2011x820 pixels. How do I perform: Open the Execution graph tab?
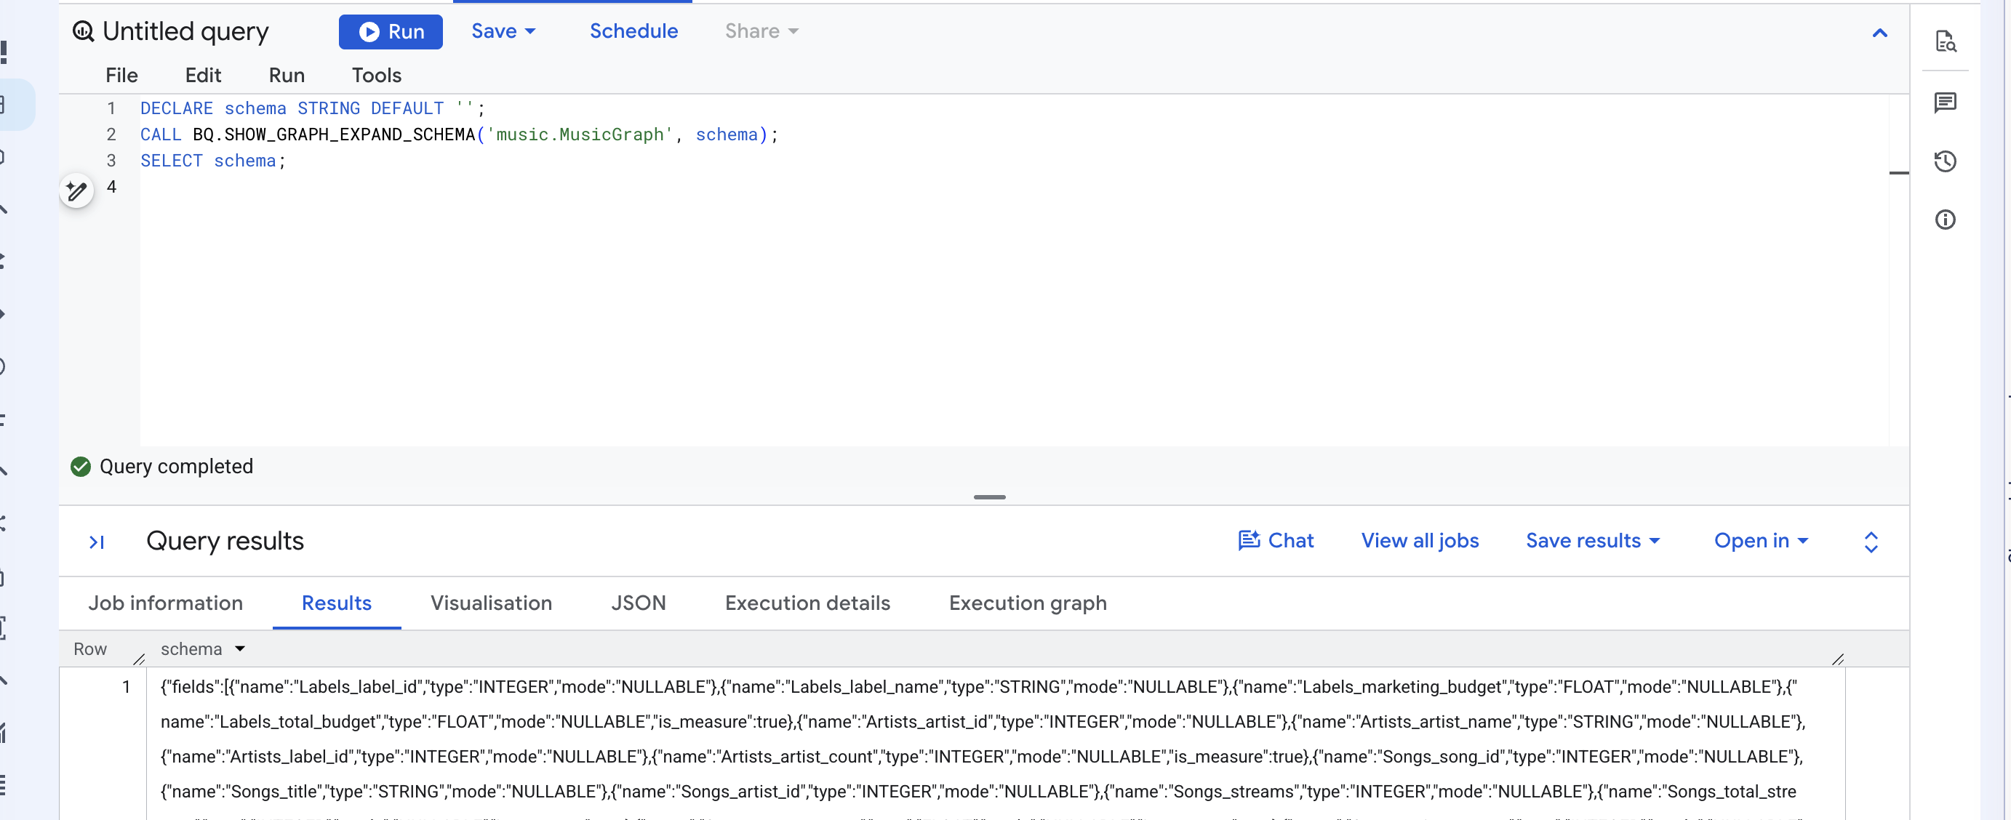pyautogui.click(x=1028, y=603)
